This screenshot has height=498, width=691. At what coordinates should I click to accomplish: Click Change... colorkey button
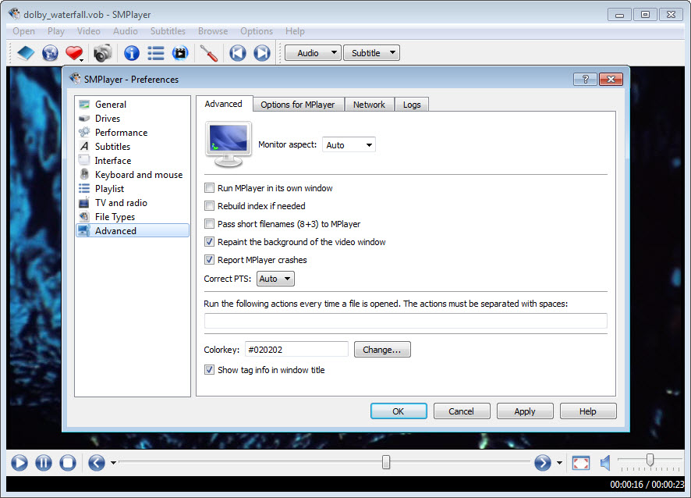[x=382, y=350]
